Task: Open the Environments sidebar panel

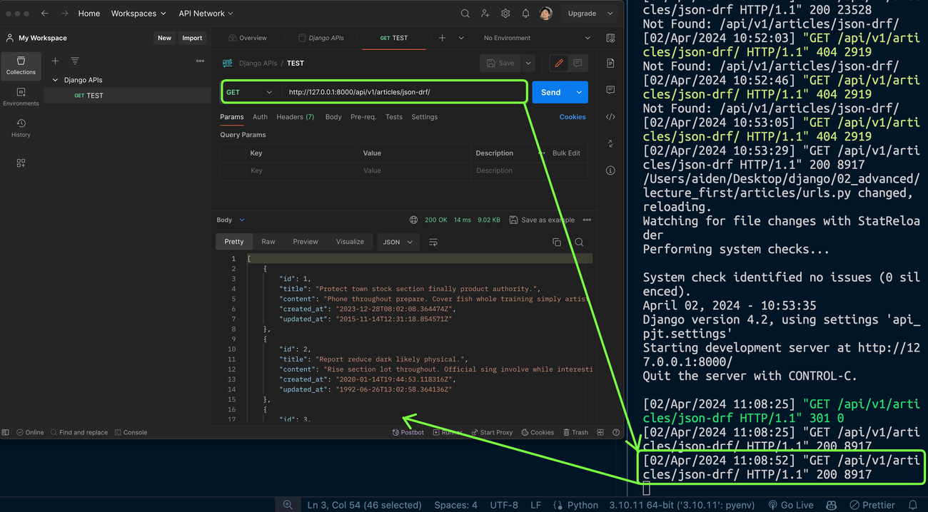Action: [21, 97]
